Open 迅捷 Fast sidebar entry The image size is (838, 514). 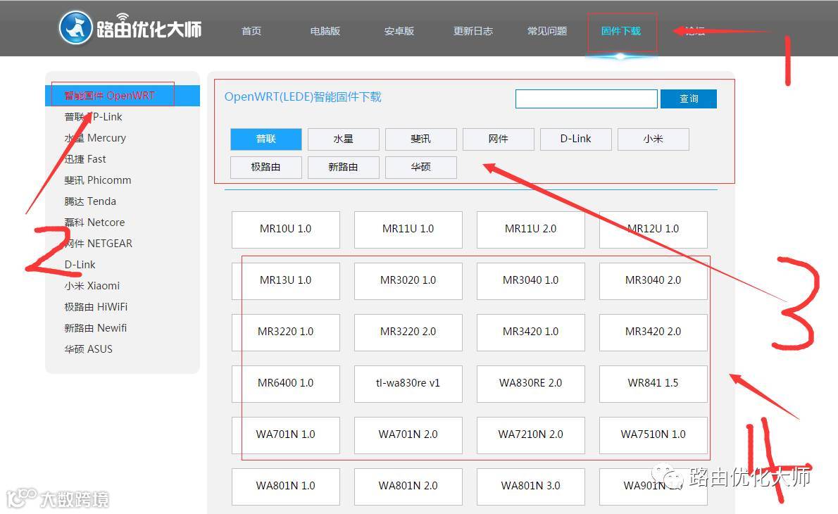85,158
